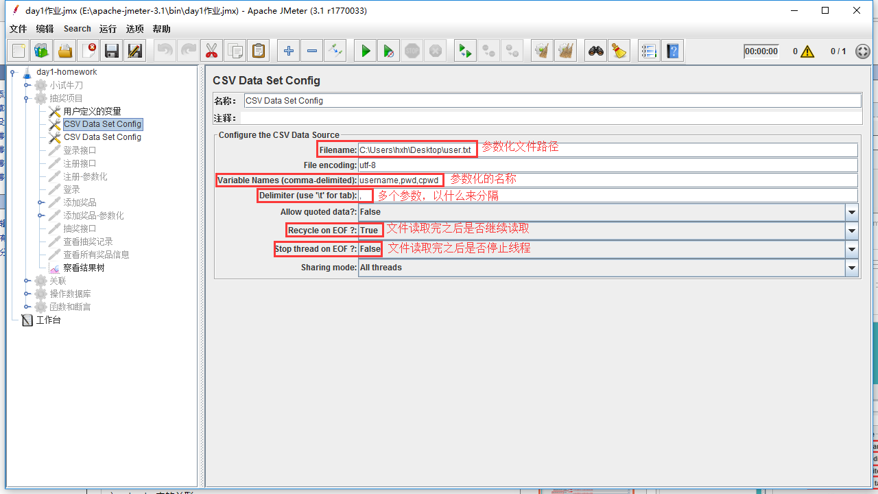Expand the 操作数据库 thread group node
Screen dimensions: 878x494
click(27, 294)
